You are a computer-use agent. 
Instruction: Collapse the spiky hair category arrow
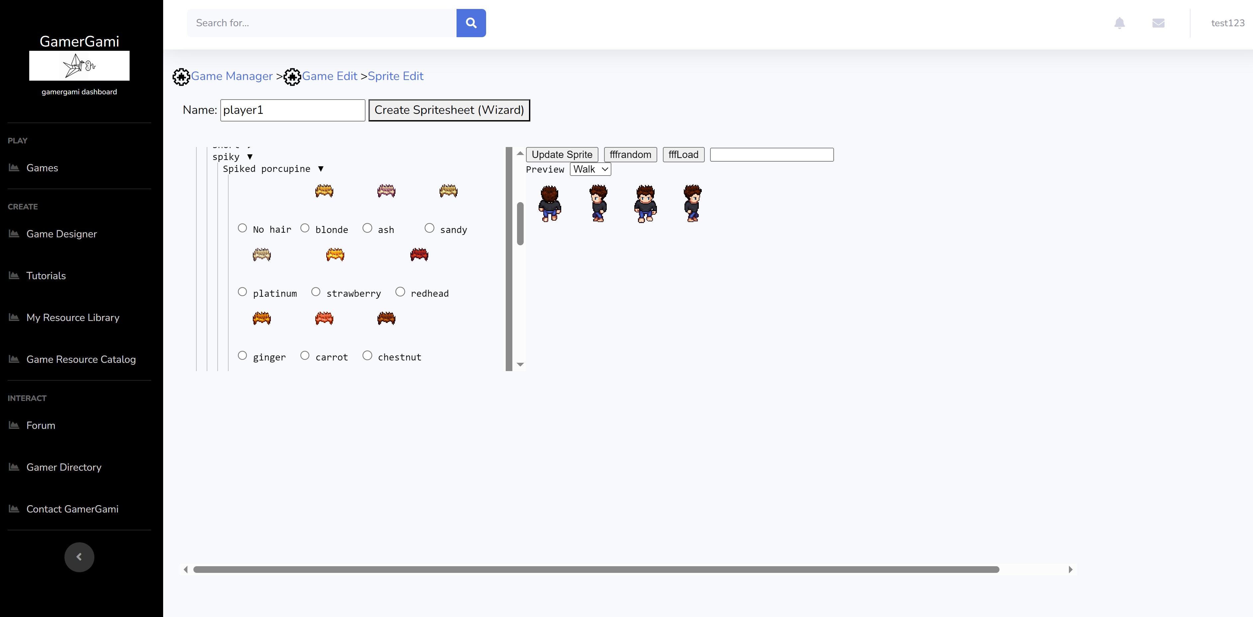click(250, 156)
